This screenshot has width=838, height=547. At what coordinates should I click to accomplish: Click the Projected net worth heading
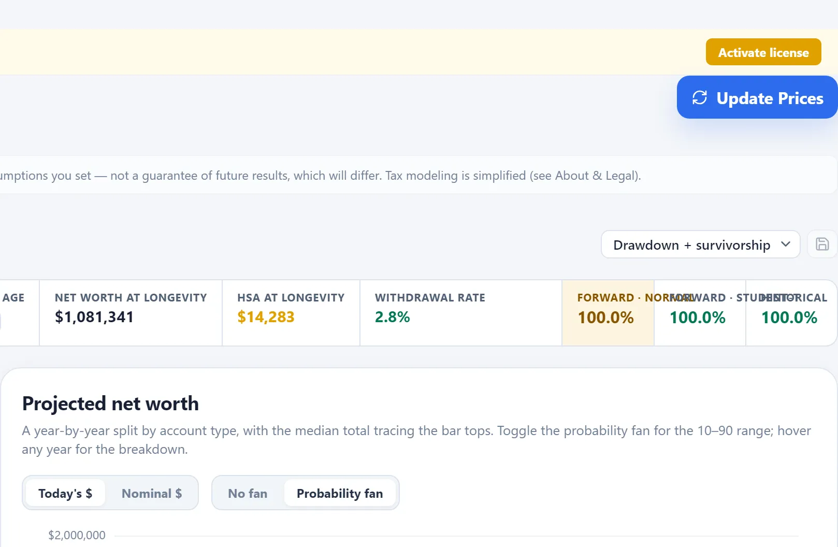coord(110,404)
